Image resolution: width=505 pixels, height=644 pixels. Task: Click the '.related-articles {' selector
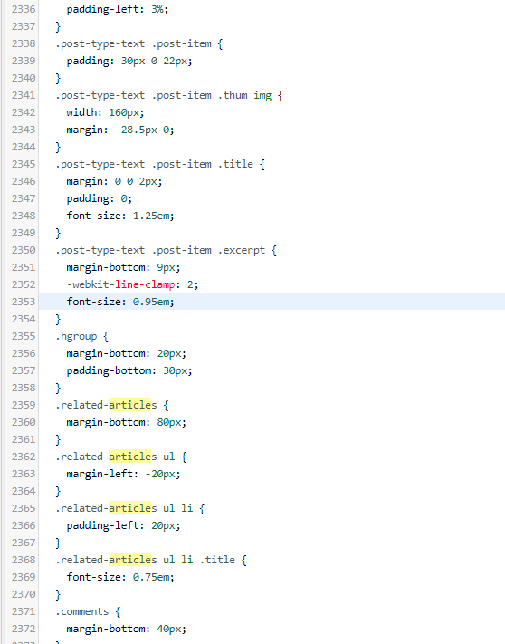coord(111,405)
